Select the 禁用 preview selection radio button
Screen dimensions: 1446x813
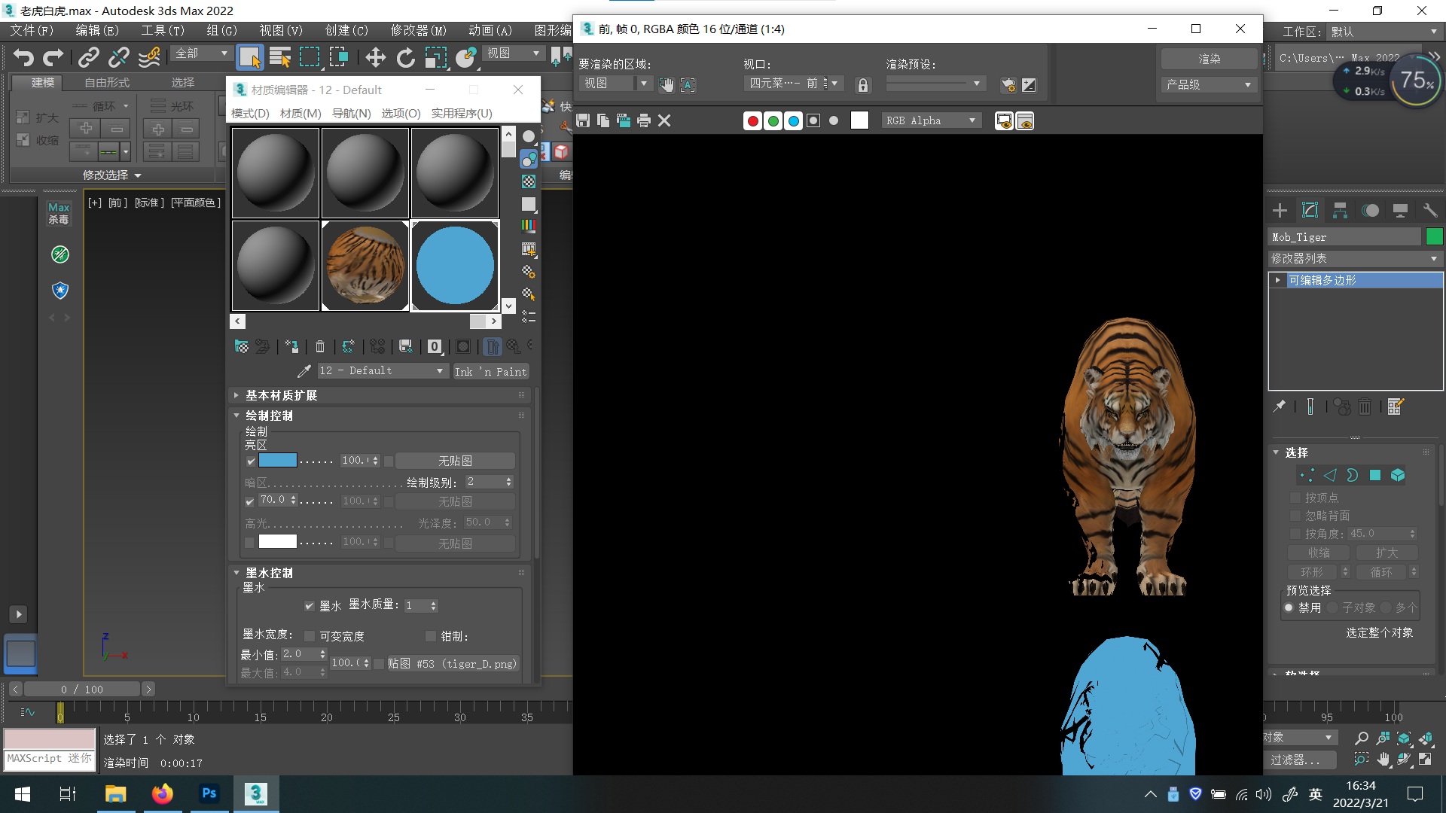pyautogui.click(x=1289, y=607)
